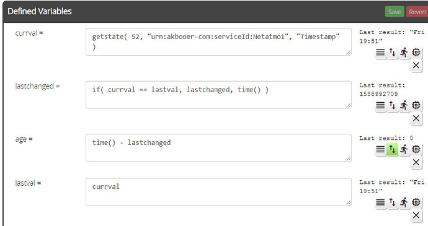Click the drag handle icon for lastchanged
The height and width of the screenshot is (226, 428).
tap(380, 105)
